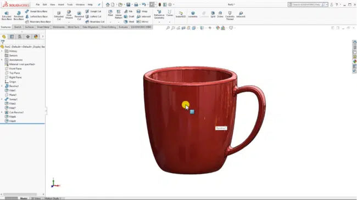Switch to Isometric view button

point(193,15)
